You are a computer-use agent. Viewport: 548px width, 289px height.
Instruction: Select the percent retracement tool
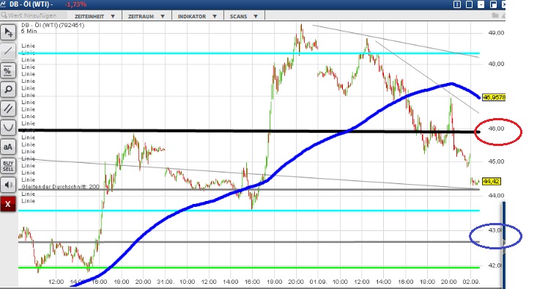(8, 70)
